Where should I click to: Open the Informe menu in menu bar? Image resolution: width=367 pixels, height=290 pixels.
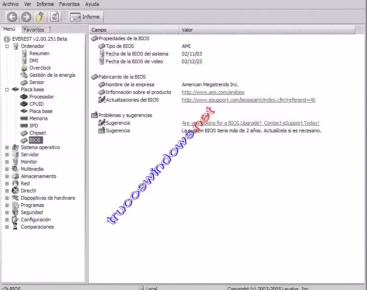point(45,4)
